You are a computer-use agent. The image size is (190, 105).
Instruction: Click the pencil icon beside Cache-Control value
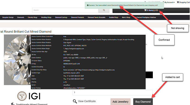(x=107, y=58)
